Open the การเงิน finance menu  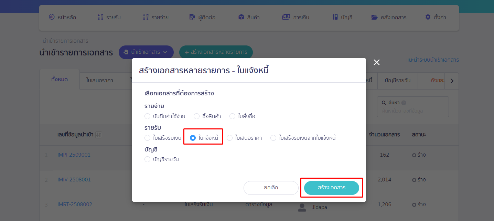tap(296, 17)
